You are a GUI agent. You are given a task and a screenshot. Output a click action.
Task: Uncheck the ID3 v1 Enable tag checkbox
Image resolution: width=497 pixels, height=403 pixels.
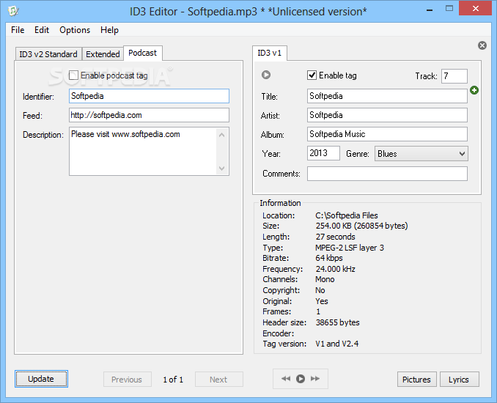click(312, 75)
